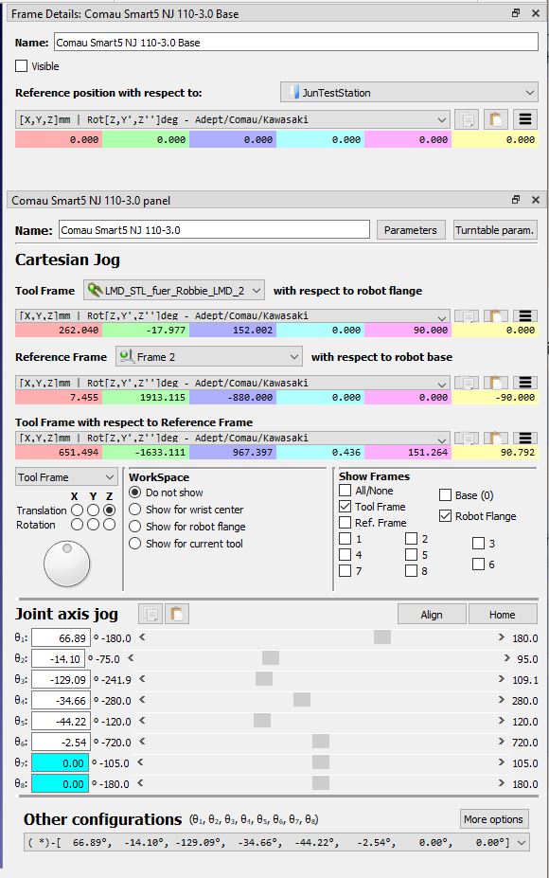The image size is (549, 878).
Task: Open Tool w.r.t. Reference pose format dropdown
Action: pos(233,438)
